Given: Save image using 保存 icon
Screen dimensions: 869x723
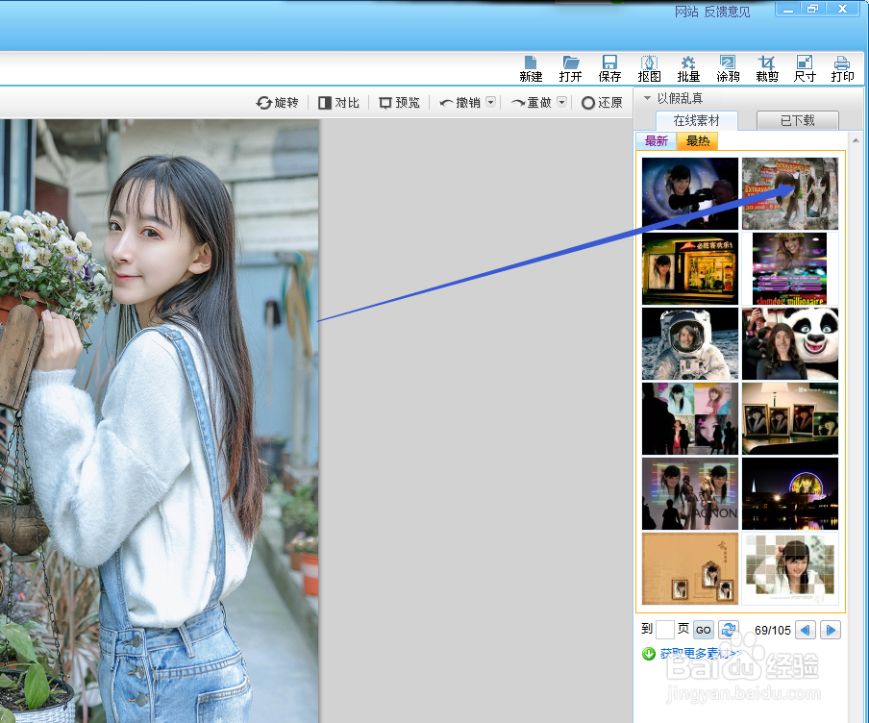Looking at the screenshot, I should (x=609, y=69).
